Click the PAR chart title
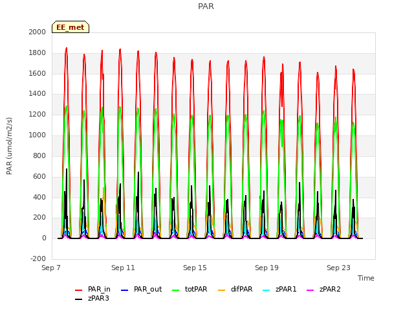Image resolution: width=414 pixels, height=311 pixels. [206, 6]
